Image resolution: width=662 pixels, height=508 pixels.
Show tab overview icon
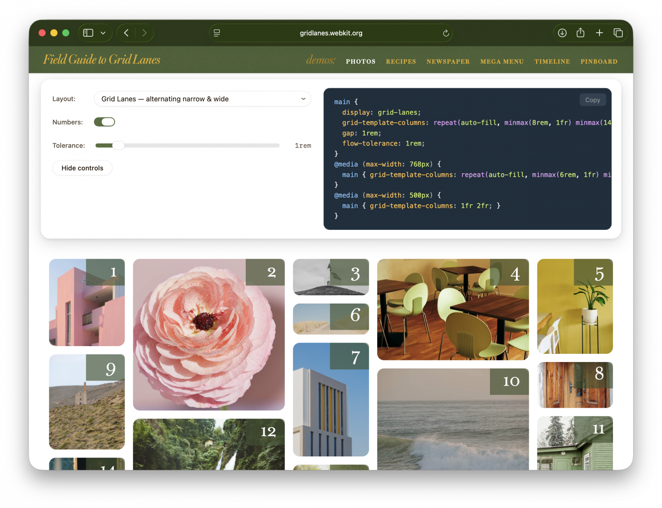point(618,33)
